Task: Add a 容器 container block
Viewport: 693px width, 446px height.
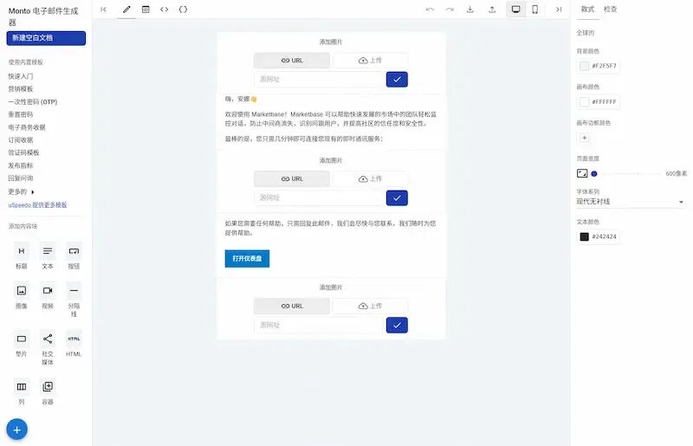Action: point(48,392)
